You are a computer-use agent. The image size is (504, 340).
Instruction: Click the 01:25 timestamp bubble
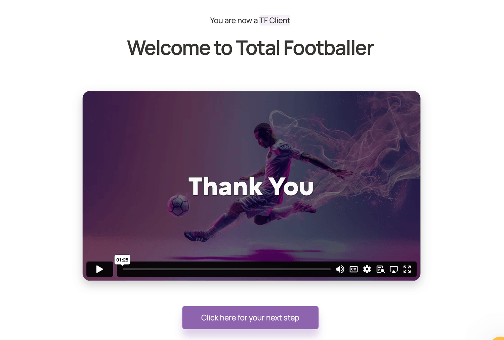pos(122,260)
